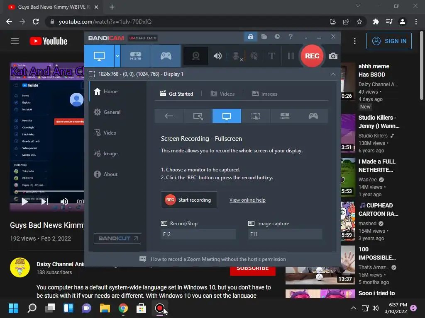The image size is (425, 318).
Task: Click the YouTube SIGN IN button
Action: click(389, 41)
